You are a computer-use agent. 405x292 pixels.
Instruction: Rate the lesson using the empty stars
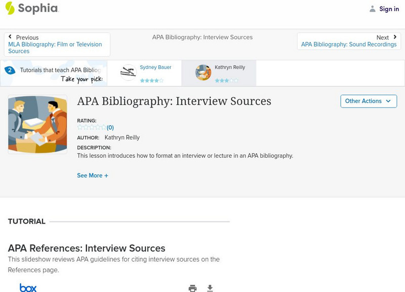[x=92, y=128]
